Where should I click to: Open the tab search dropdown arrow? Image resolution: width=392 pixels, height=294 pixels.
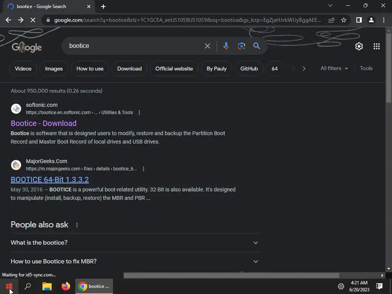(x=330, y=5)
